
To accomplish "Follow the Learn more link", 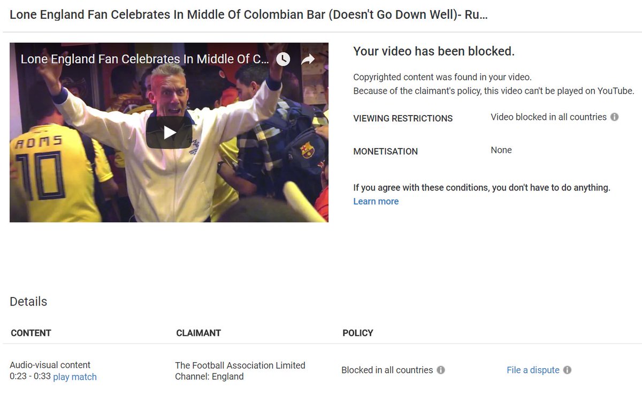I will 376,201.
